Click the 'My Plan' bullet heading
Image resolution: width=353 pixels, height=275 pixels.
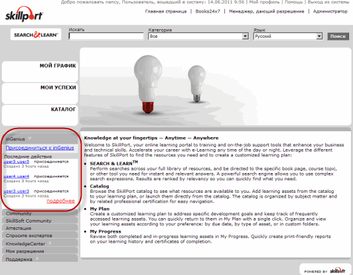[x=100, y=209]
